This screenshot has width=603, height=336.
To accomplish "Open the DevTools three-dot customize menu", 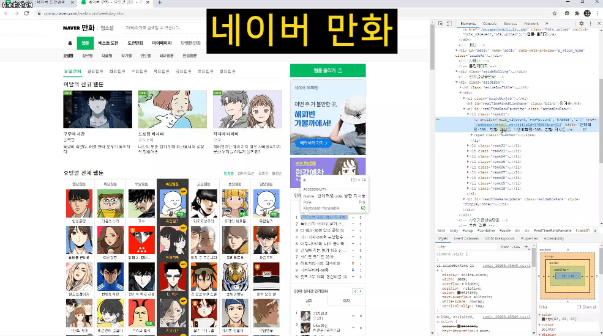I will pyautogui.click(x=590, y=23).
